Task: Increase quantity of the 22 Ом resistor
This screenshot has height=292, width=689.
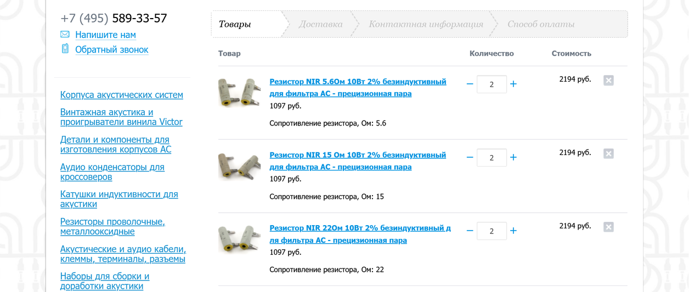Action: 513,231
